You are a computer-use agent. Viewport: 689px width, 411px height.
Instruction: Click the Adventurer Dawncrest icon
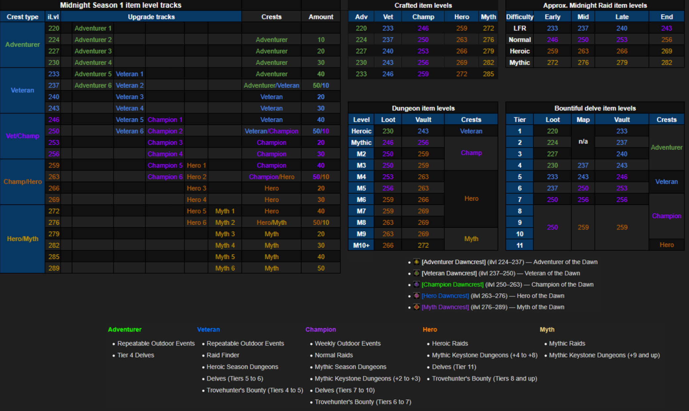coord(416,262)
